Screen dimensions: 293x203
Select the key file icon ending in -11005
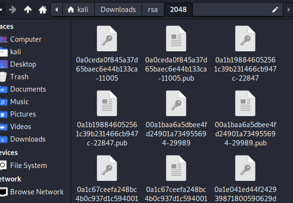click(107, 39)
